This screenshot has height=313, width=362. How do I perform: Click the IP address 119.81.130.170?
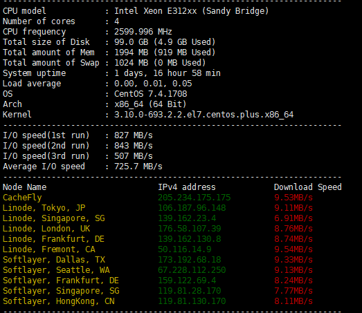[x=192, y=301]
